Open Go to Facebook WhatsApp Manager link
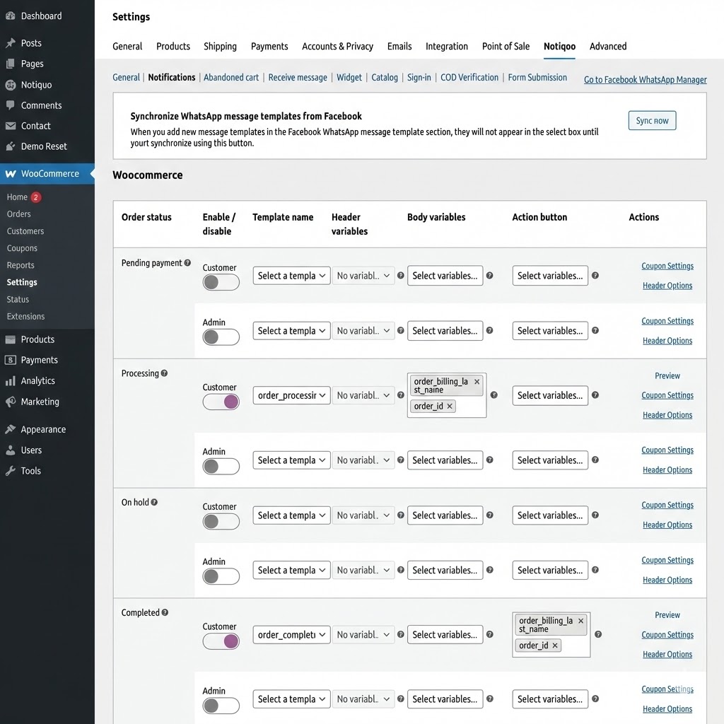The image size is (724, 724). [x=645, y=80]
